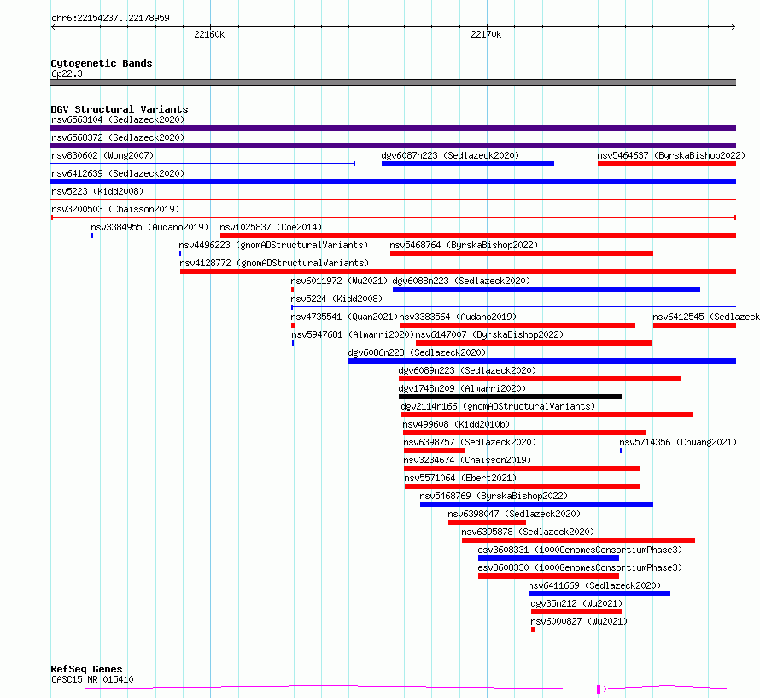Click nsv5223 (Kidd2008) variant label
The width and height of the screenshot is (760, 698).
click(97, 191)
